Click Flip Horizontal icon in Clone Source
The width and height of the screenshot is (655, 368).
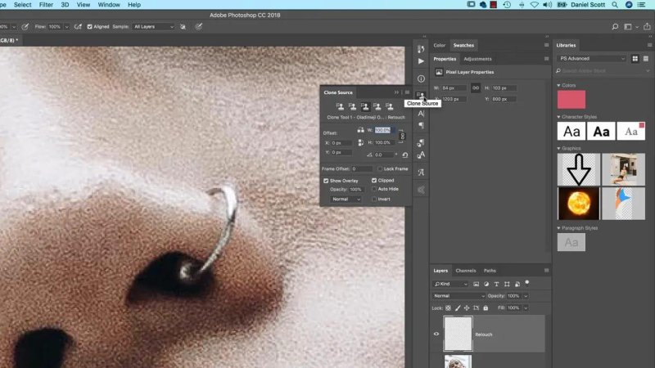pos(360,130)
